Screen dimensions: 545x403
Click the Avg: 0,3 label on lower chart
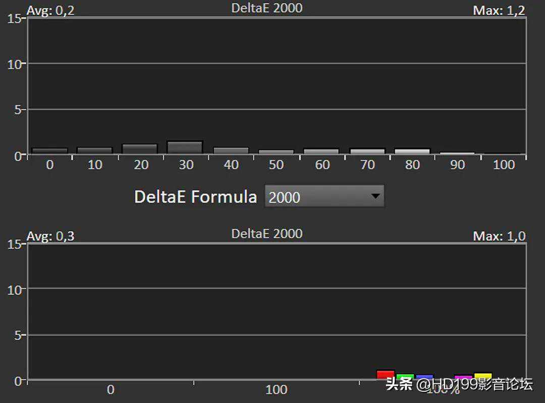(x=50, y=236)
